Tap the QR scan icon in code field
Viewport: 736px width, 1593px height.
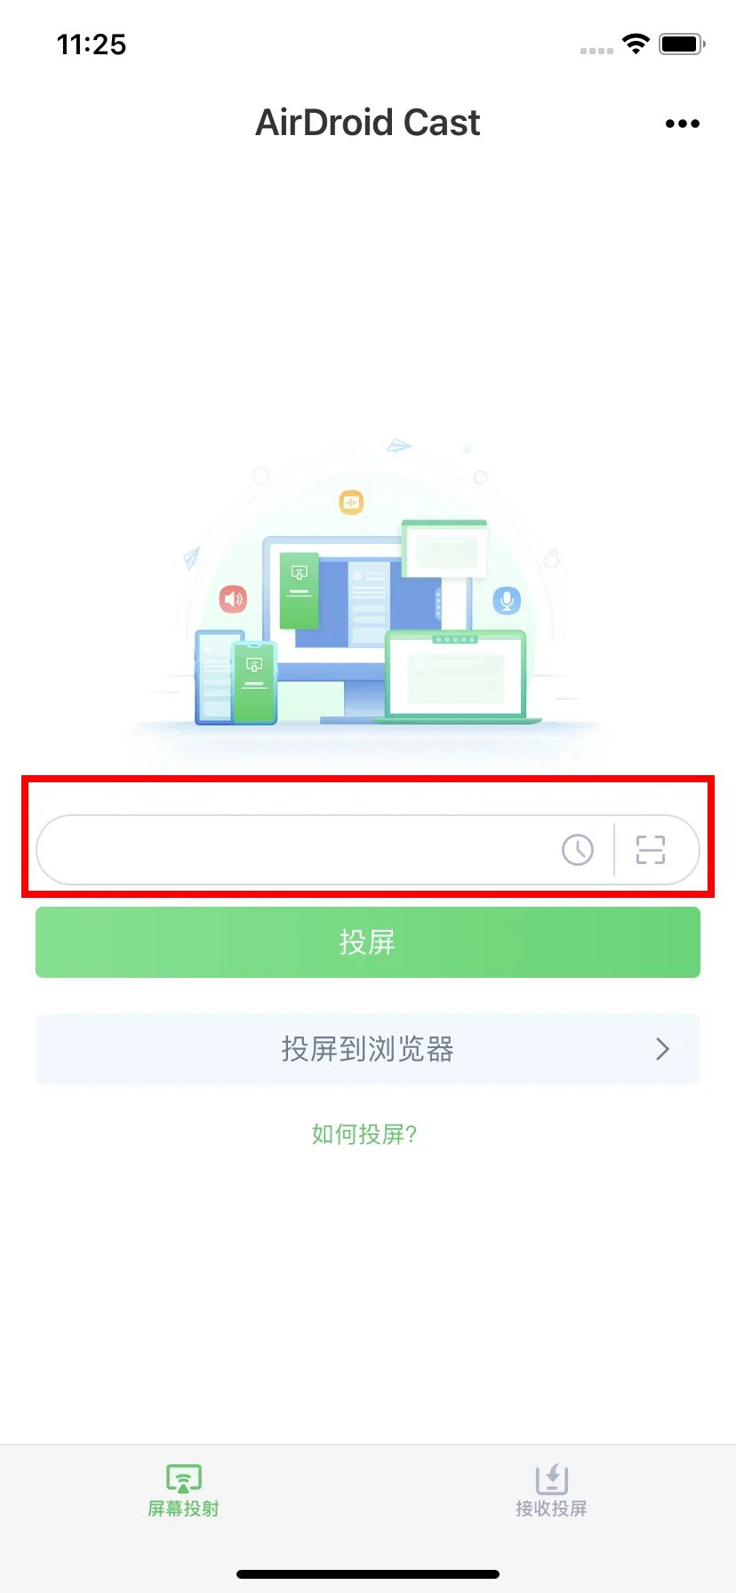651,850
